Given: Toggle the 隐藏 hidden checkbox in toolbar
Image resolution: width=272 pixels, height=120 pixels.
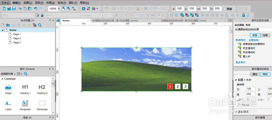Looking at the screenshot, I should click(x=224, y=9).
